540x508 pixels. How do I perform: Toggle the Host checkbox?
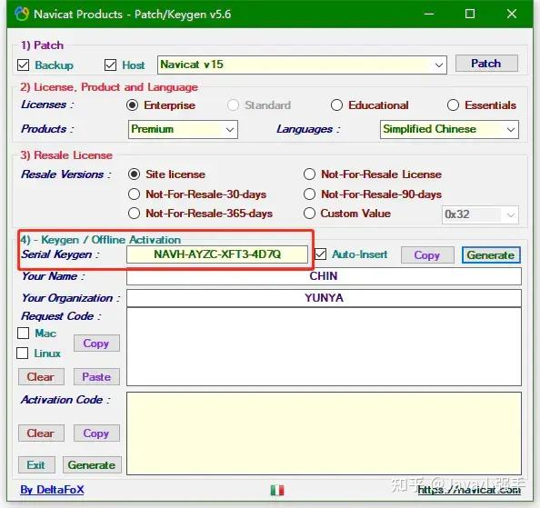(110, 65)
